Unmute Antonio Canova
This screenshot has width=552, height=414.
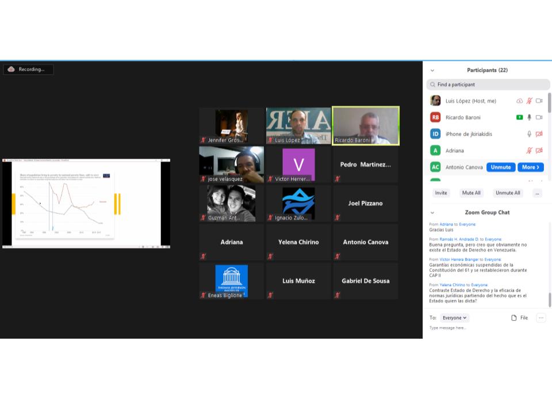coord(500,167)
